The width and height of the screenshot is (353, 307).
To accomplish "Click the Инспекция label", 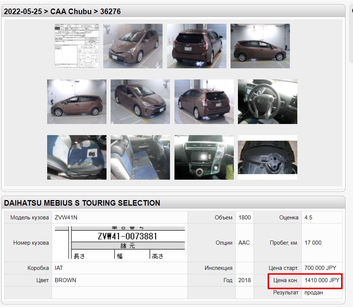I will tap(219, 268).
